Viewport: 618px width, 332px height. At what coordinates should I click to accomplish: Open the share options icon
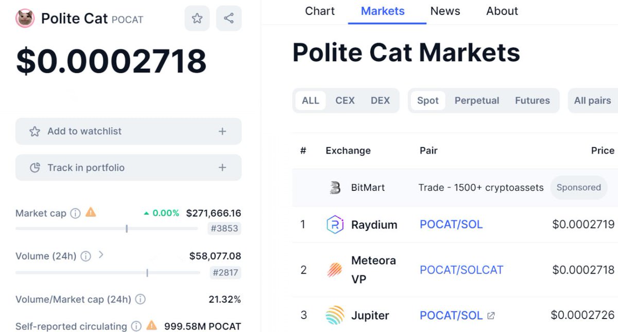[x=229, y=18]
